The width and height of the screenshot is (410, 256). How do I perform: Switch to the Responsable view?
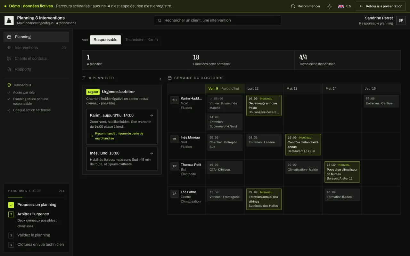click(x=105, y=40)
